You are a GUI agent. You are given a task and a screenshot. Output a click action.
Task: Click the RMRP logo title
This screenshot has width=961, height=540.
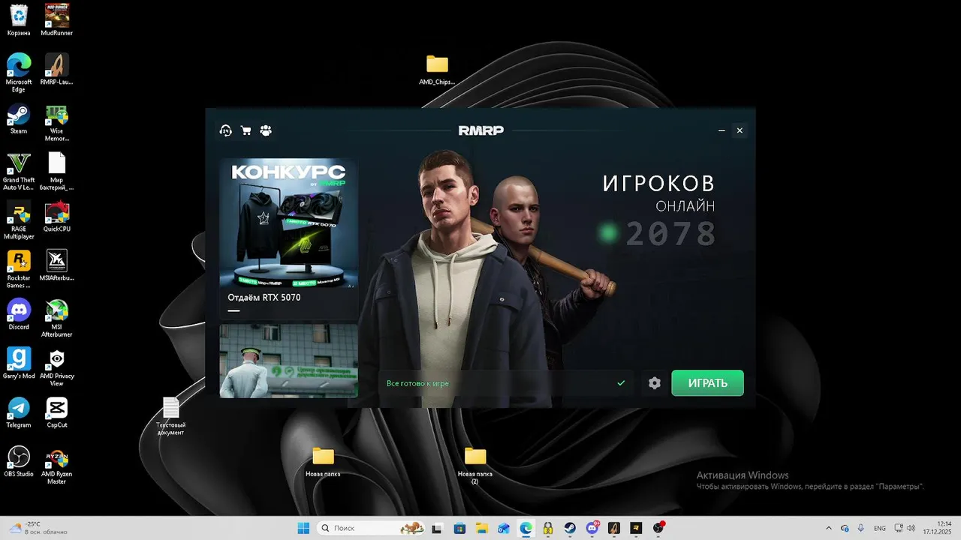pyautogui.click(x=480, y=130)
